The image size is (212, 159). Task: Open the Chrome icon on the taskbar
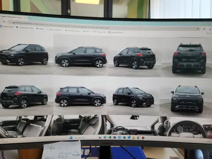click(138, 138)
